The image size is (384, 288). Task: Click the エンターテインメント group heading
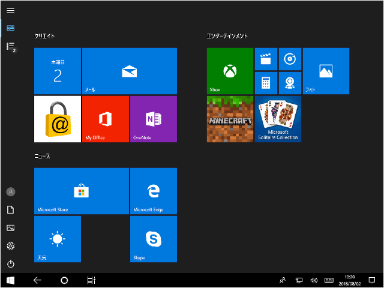pyautogui.click(x=227, y=36)
